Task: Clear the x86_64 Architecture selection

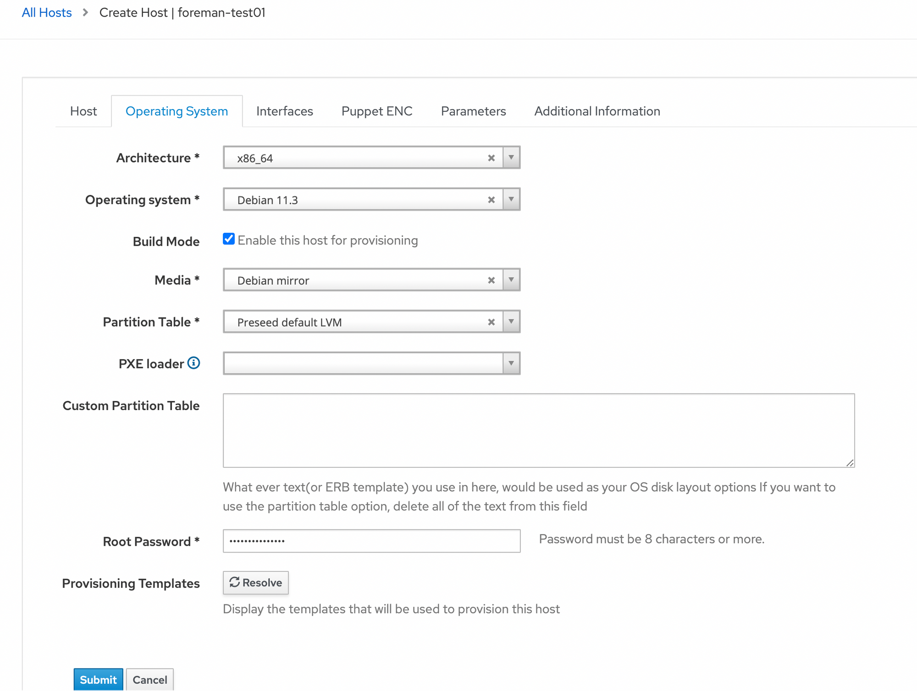Action: (x=491, y=158)
